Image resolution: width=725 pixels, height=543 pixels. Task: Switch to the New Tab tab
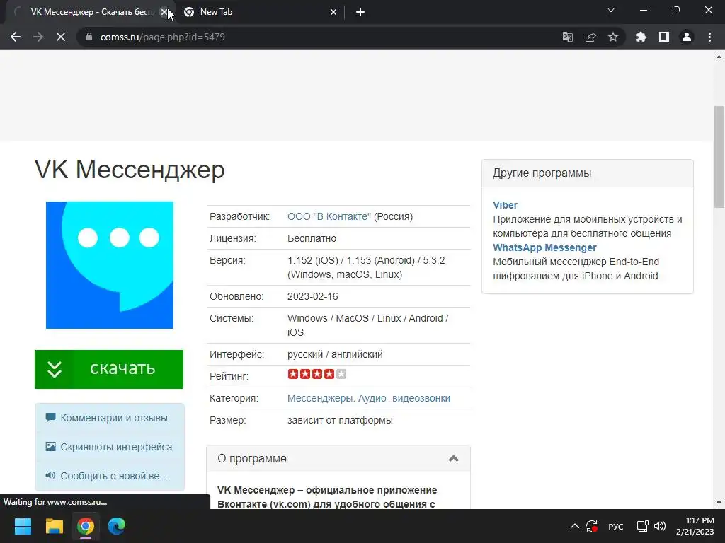(261, 13)
